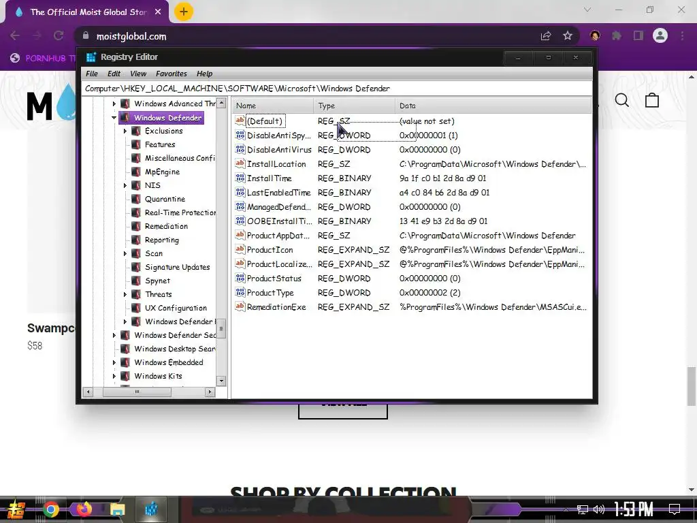Open the Windows Start button
Viewport: 697px width, 523px height.
16,509
